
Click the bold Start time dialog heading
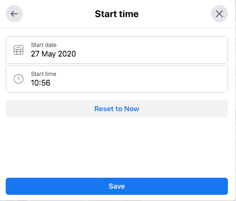117,14
